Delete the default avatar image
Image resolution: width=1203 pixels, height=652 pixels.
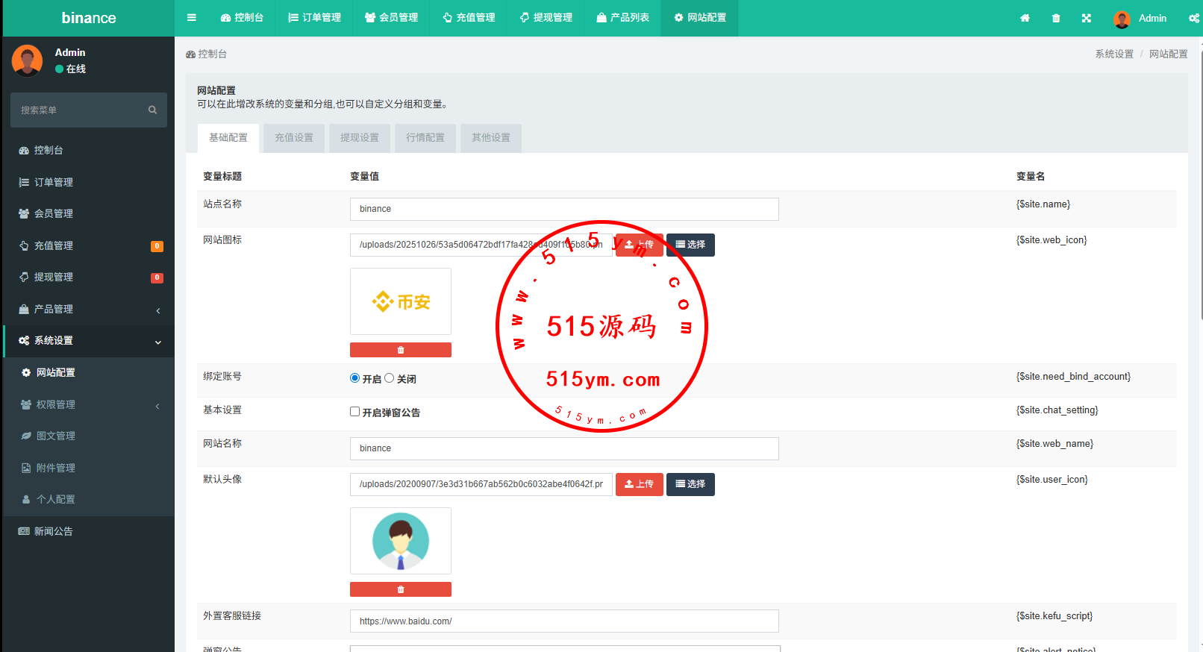(401, 589)
